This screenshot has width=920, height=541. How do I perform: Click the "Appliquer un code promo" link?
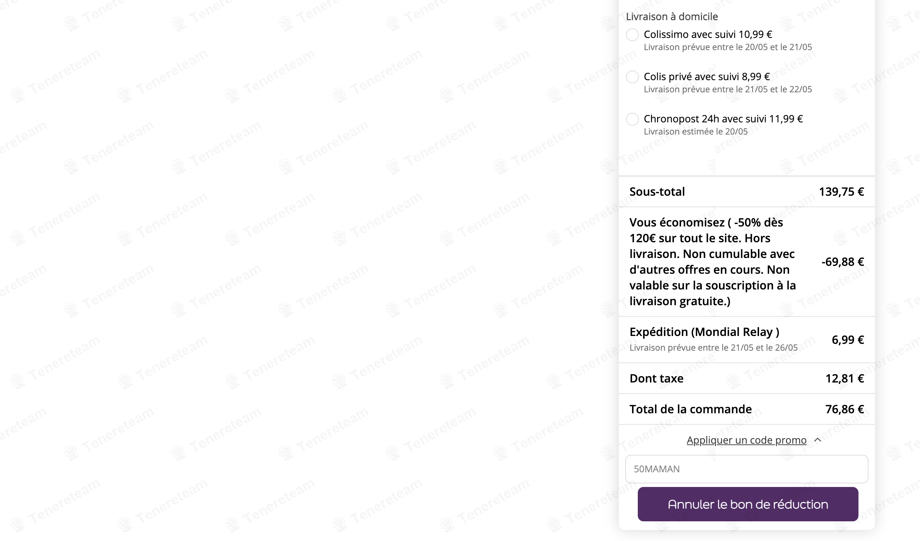coord(746,440)
